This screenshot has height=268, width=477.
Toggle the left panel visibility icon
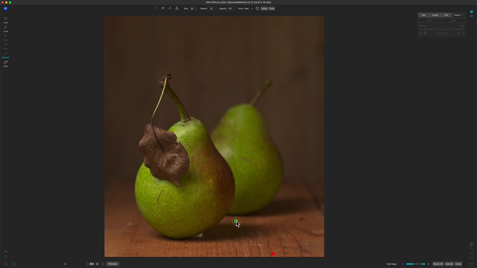[5, 264]
